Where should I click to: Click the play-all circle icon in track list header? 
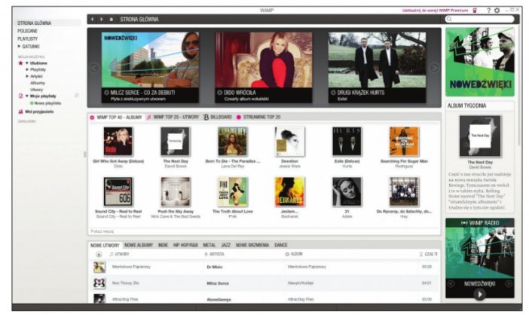[x=99, y=254]
